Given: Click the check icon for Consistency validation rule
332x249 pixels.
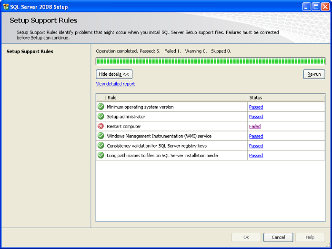Looking at the screenshot, I should pos(101,146).
